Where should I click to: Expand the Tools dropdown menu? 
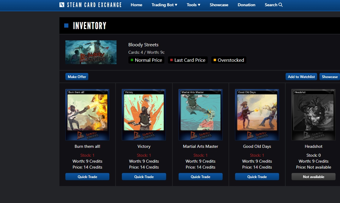[x=193, y=5]
